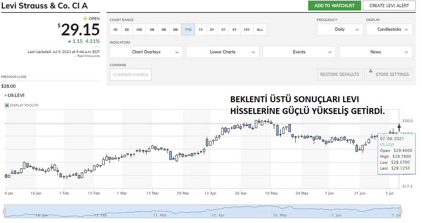Click the High $29.7900 tooltip row
The height and width of the screenshot is (223, 422).
click(395, 157)
